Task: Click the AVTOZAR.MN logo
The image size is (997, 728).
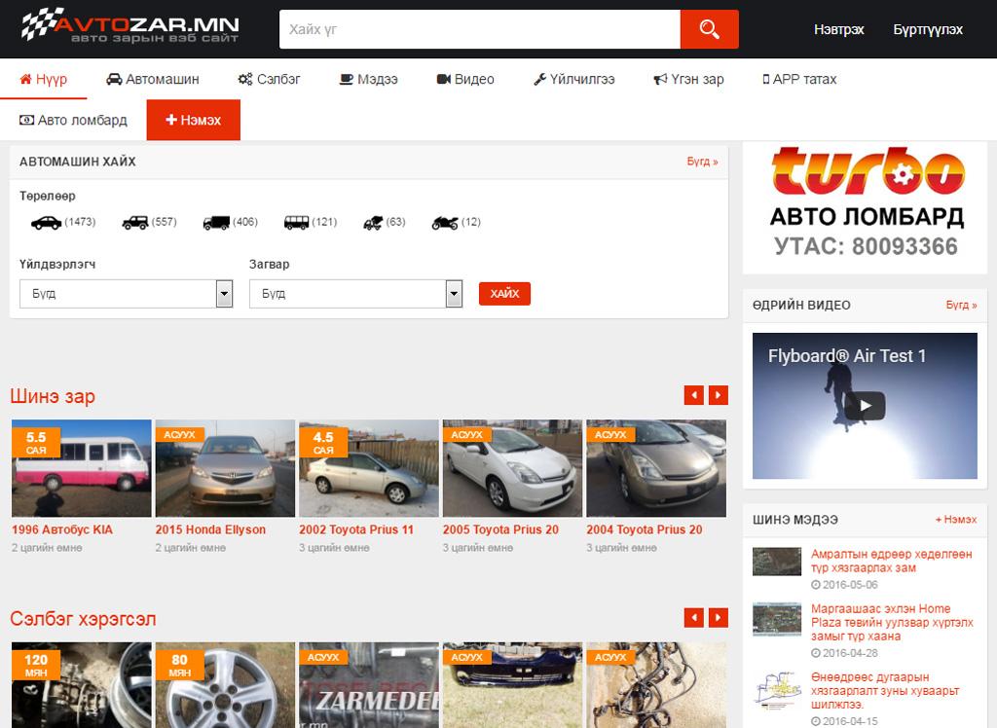Action: coord(130,25)
